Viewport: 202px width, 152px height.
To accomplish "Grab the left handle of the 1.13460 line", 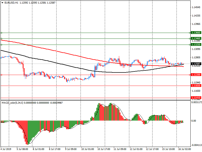I will click(2, 39).
